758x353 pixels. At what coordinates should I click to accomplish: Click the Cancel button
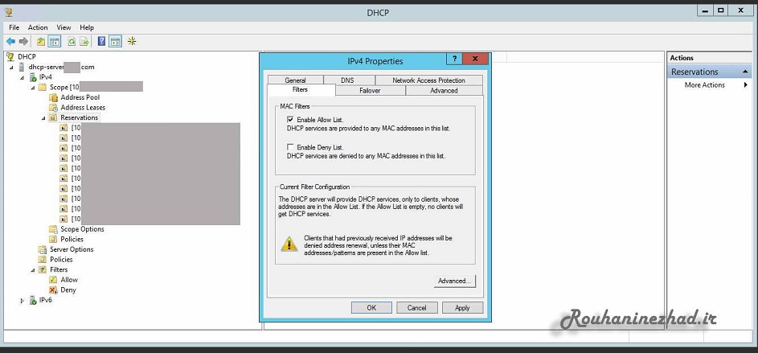(x=416, y=307)
